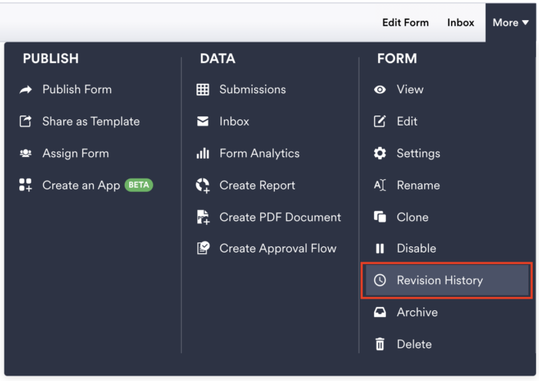Open Revision History from the Form menu
Screen dimensions: 539x381
point(439,281)
